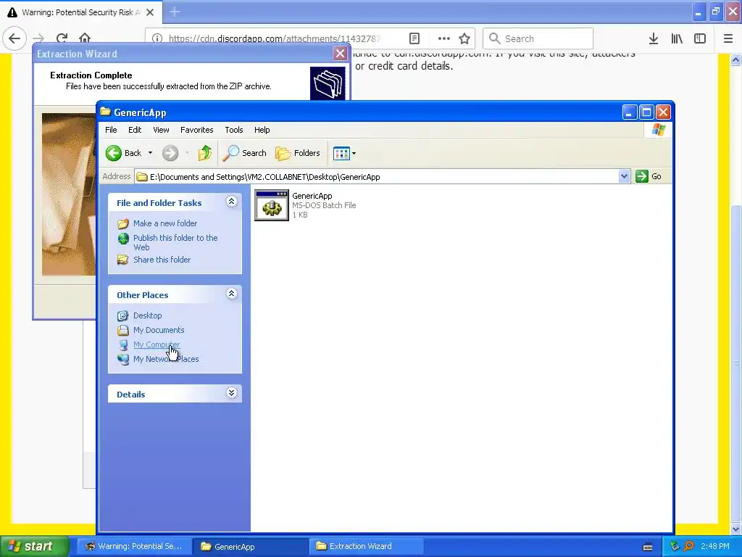Open Firefox reader view icon

coord(414,38)
